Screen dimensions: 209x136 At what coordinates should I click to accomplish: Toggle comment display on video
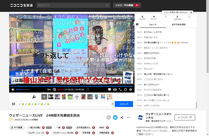point(110,90)
